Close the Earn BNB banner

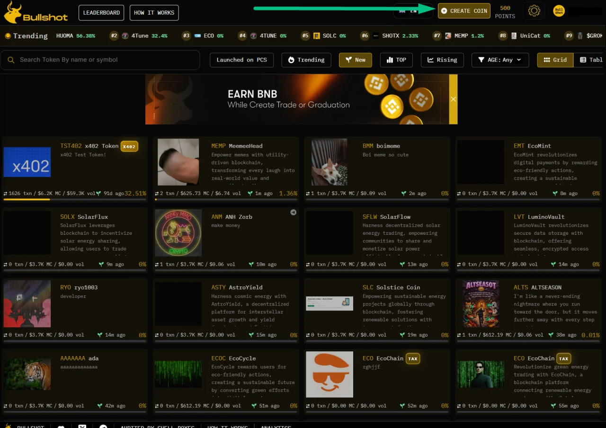(453, 99)
